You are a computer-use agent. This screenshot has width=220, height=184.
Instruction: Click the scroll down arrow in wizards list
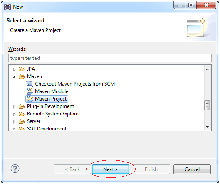(x=208, y=127)
